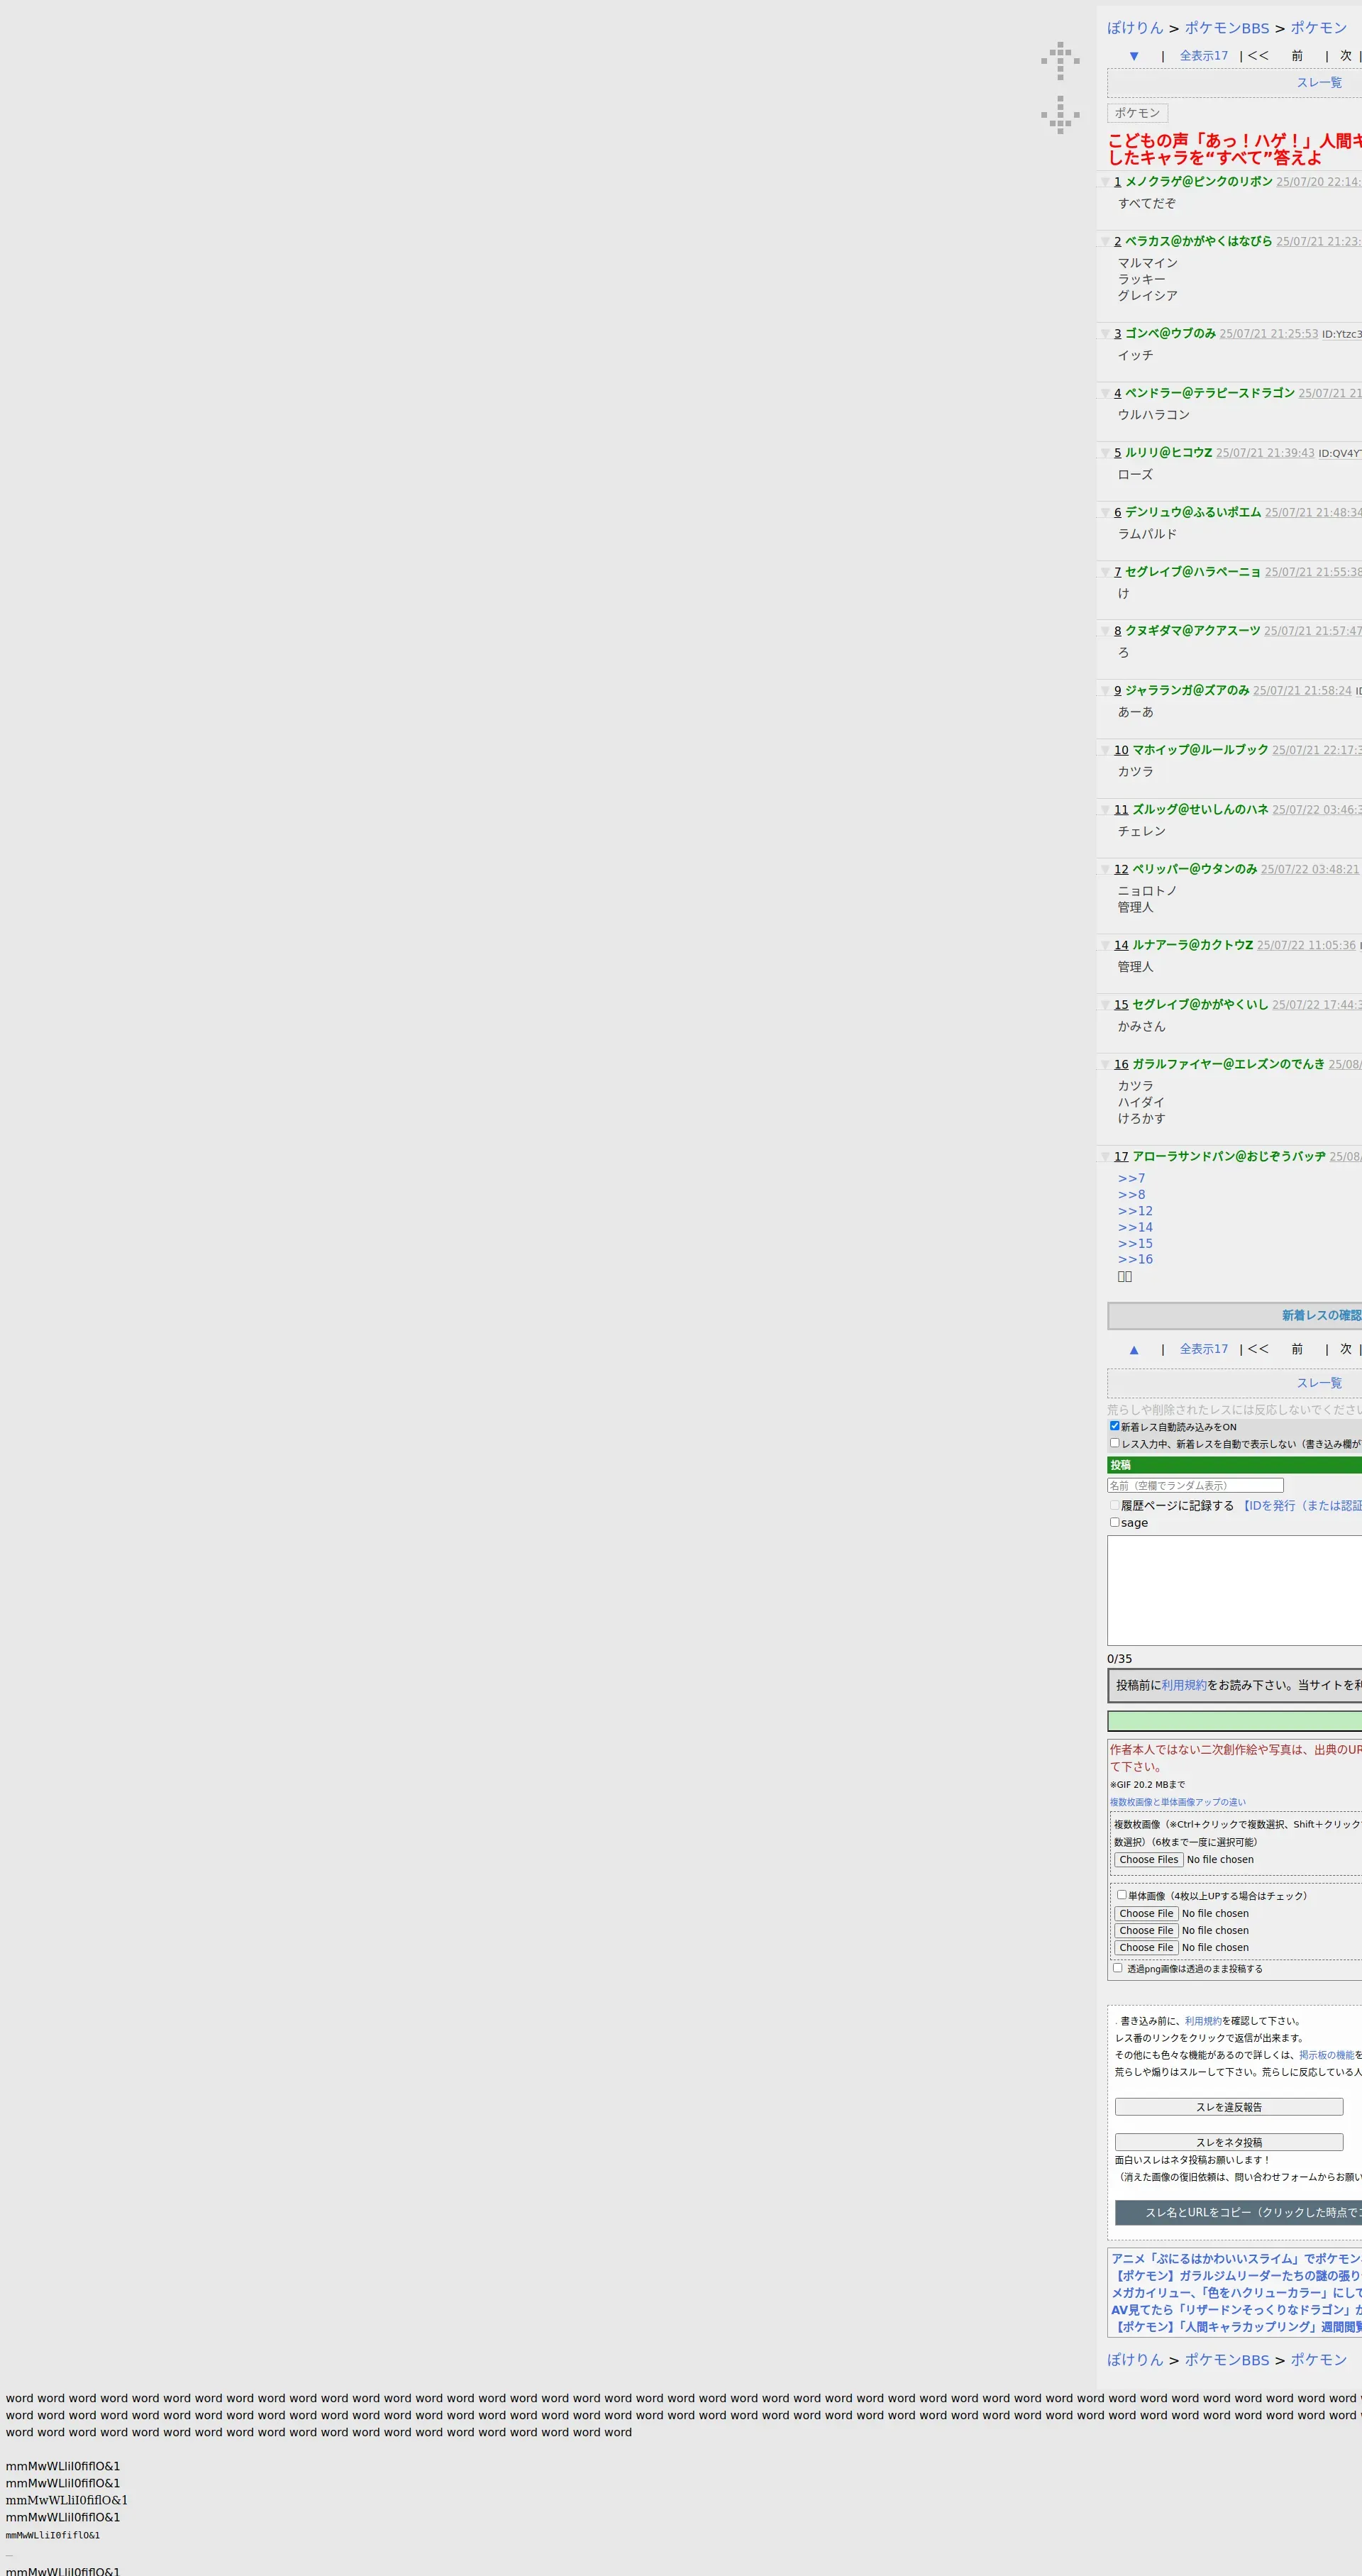1362x2576 pixels.
Task: Enable 透過png画像は透過のまま投稿する checkbox
Action: tap(1117, 1967)
